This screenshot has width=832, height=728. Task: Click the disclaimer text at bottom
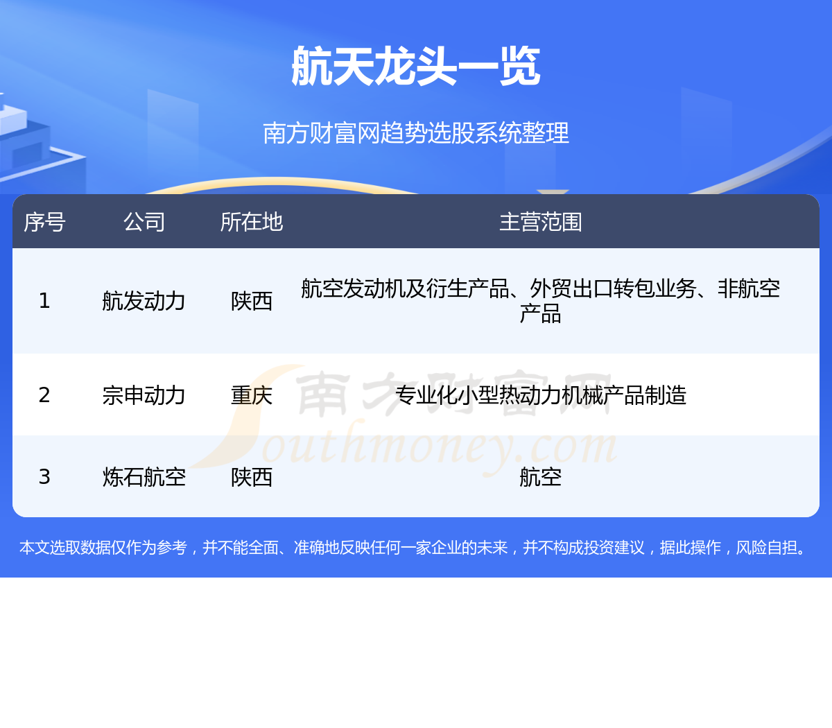pyautogui.click(x=415, y=548)
